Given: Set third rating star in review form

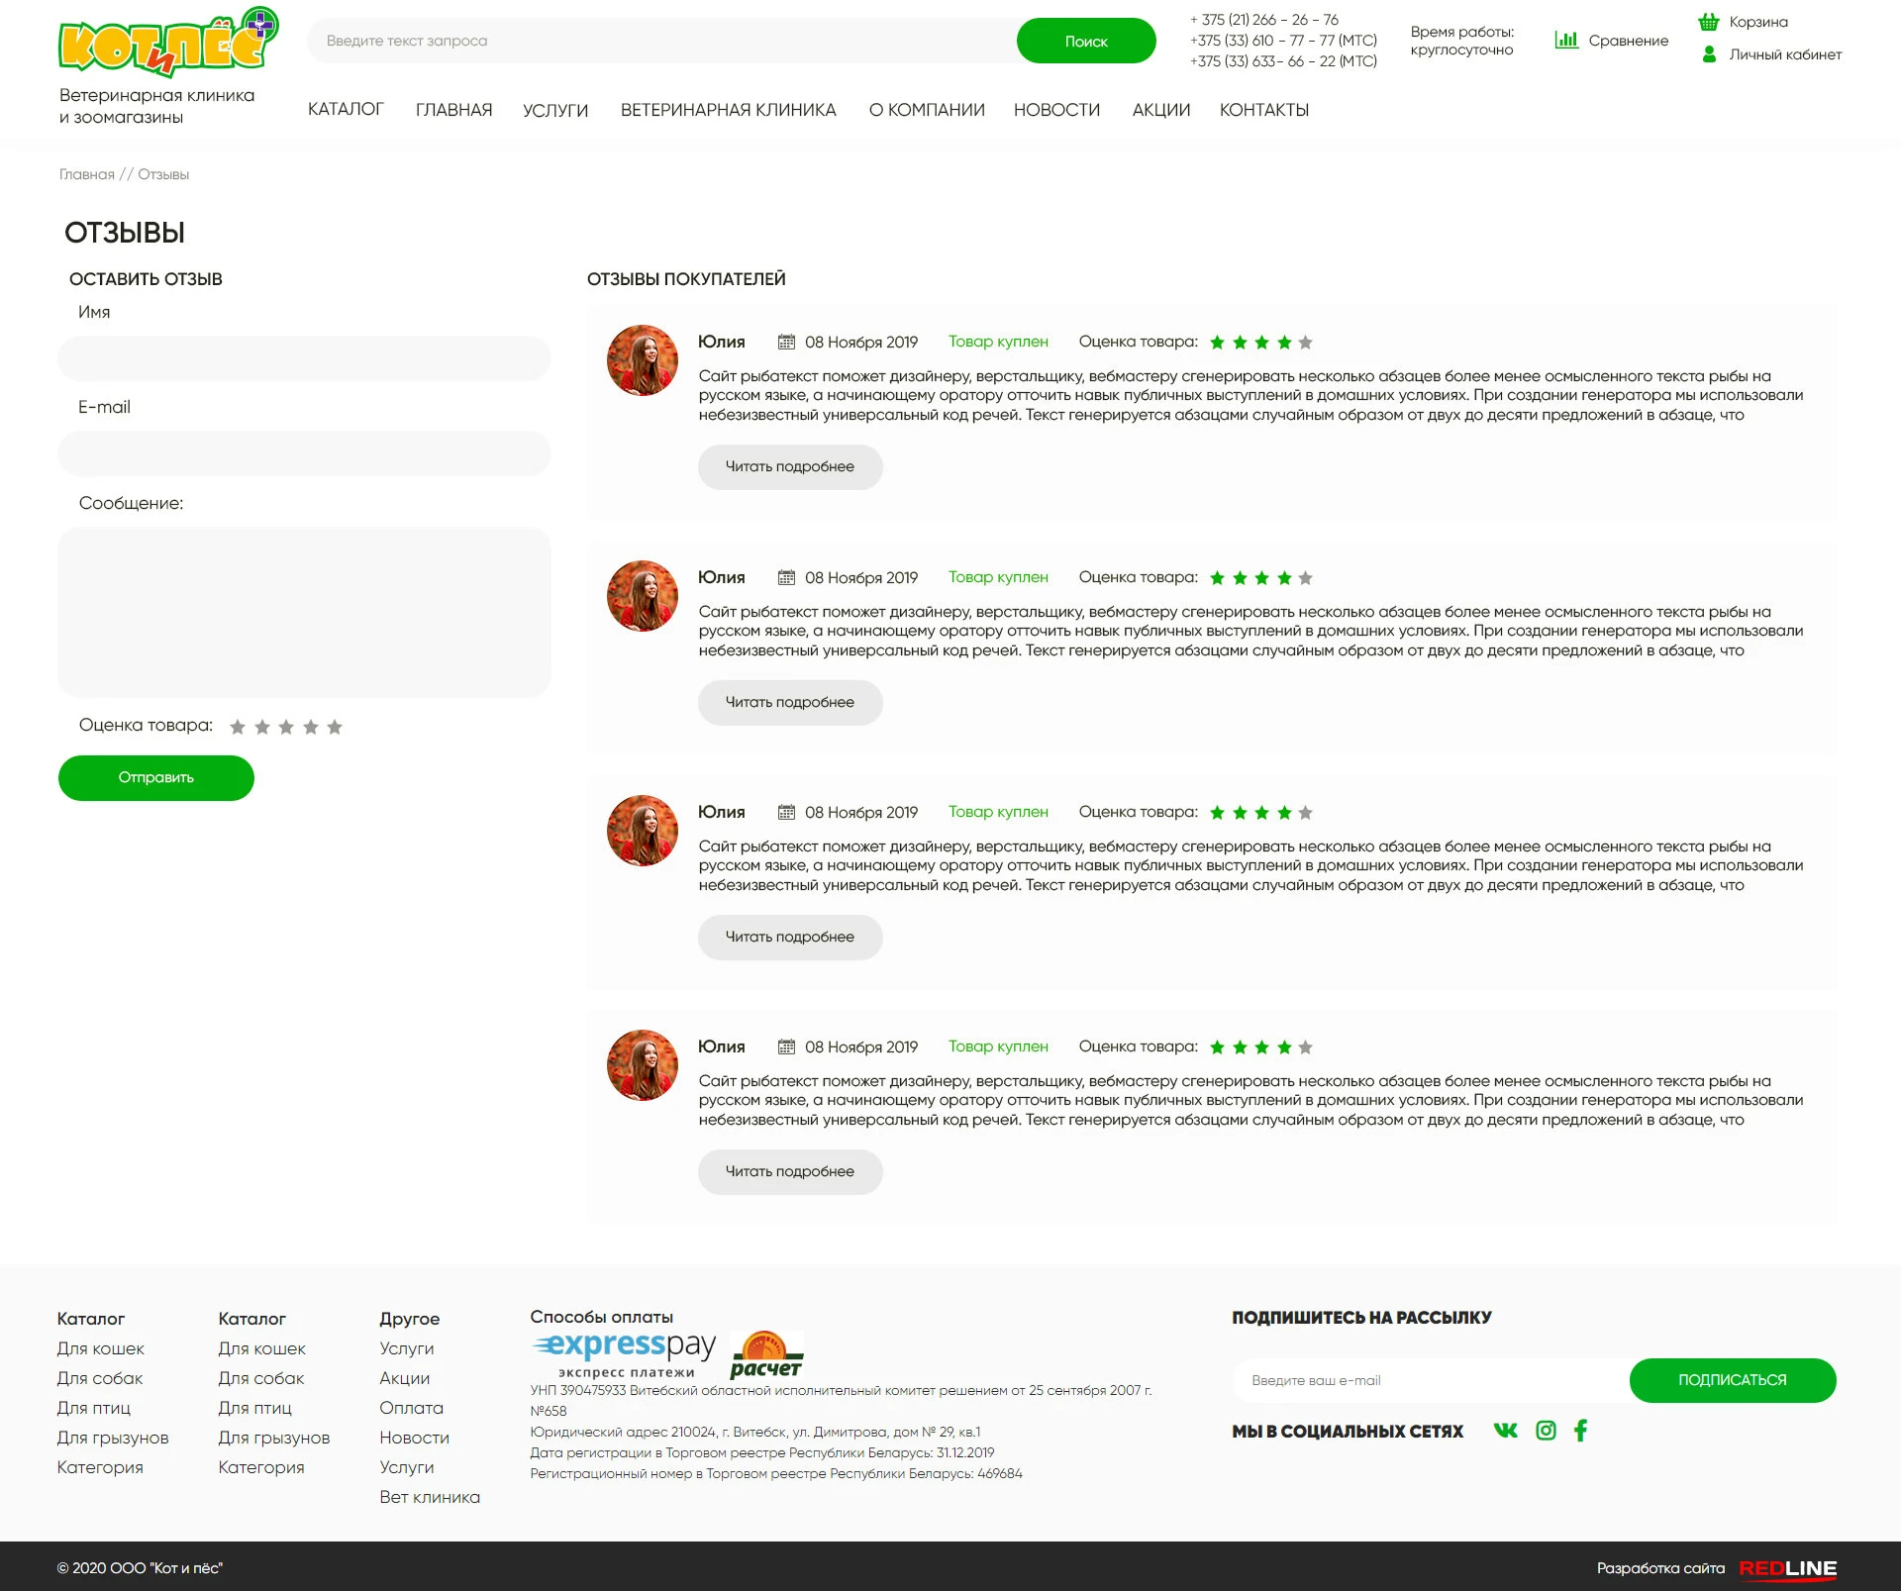Looking at the screenshot, I should tap(286, 727).
